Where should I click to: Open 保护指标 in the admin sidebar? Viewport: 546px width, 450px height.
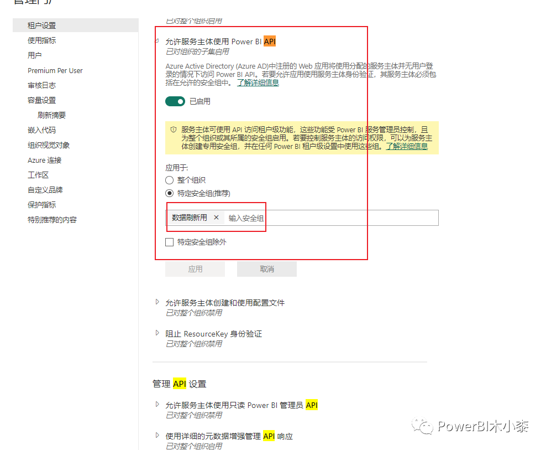pyautogui.click(x=42, y=205)
